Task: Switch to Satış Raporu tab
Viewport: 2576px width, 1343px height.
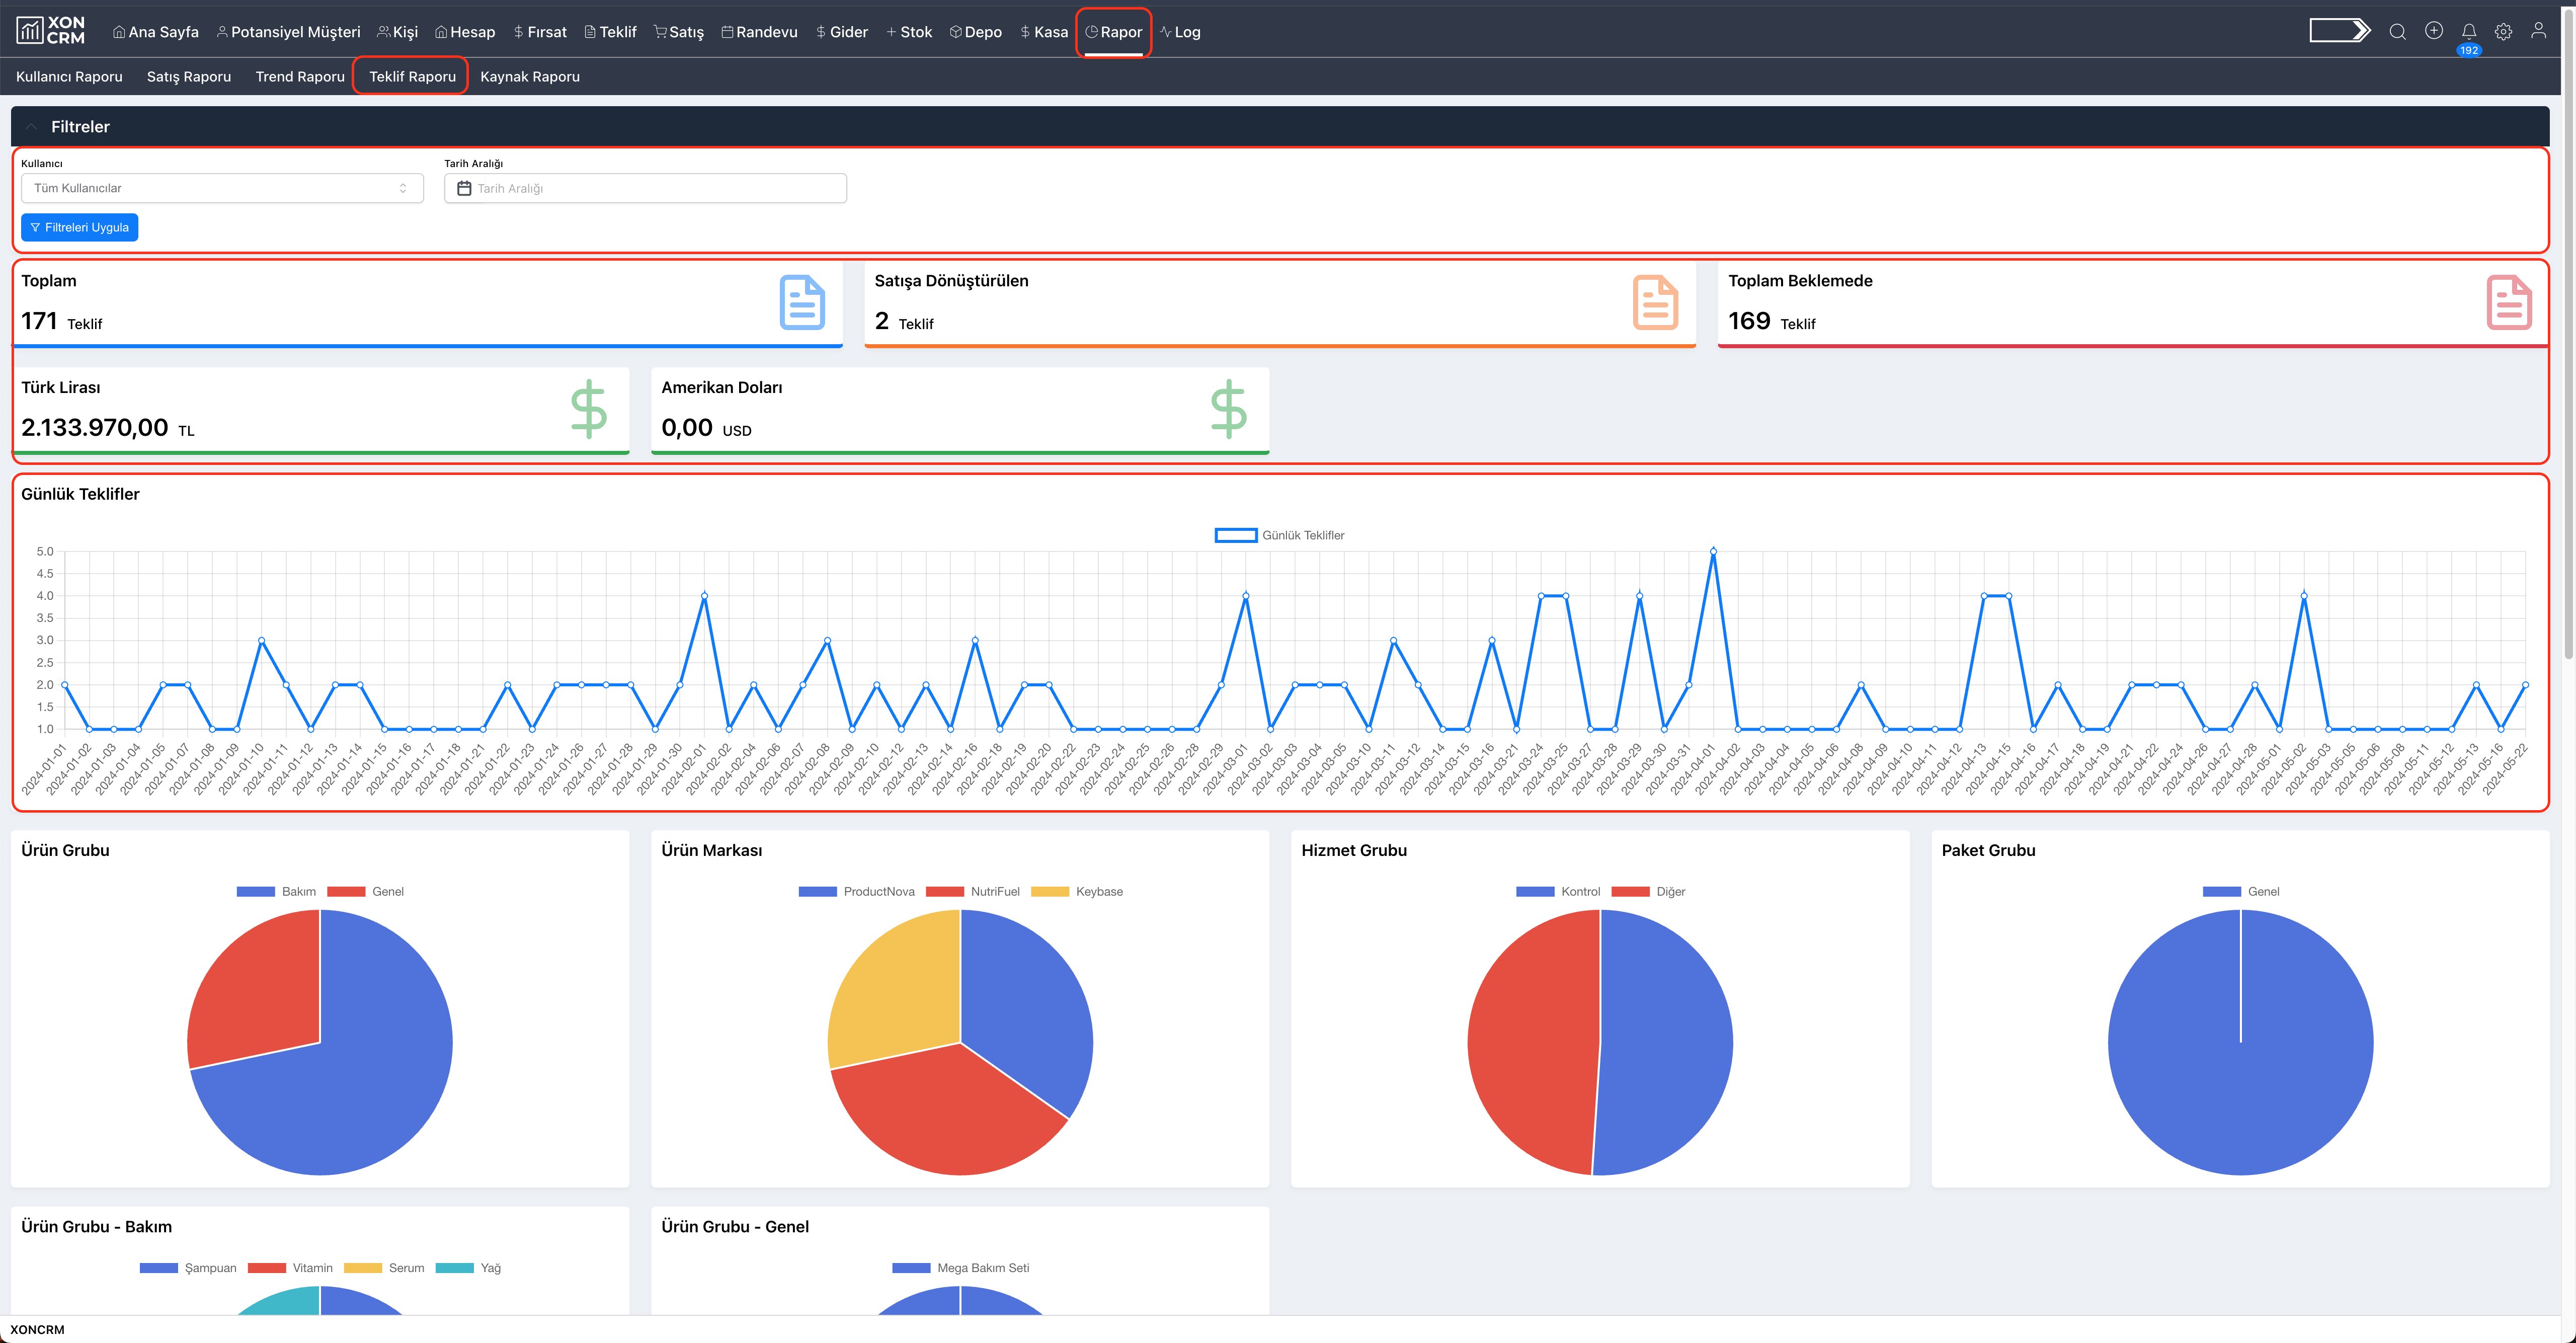Action: 189,76
